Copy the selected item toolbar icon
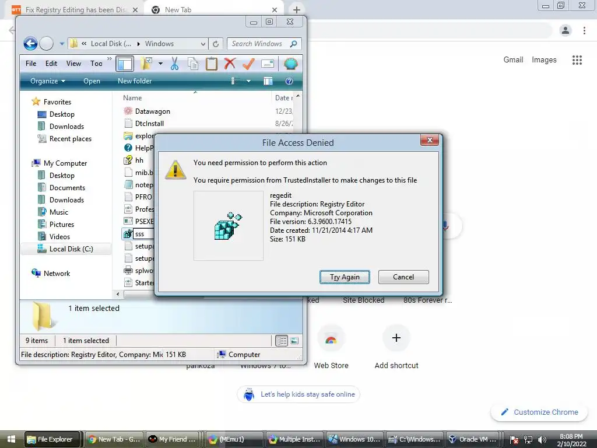The width and height of the screenshot is (597, 448). point(193,64)
